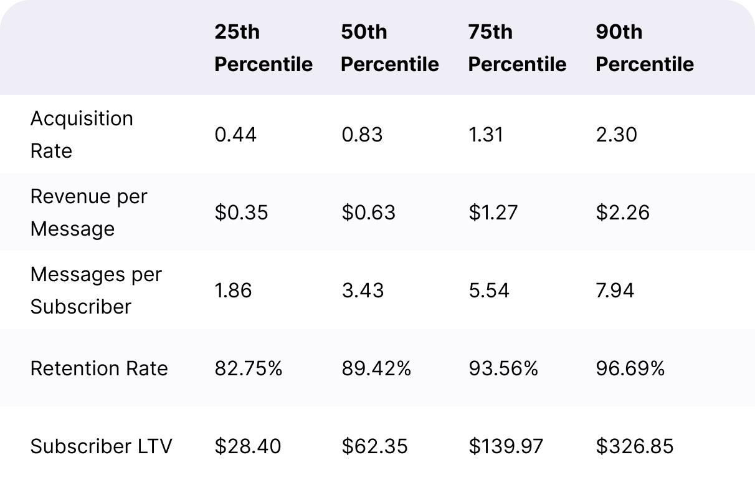Select the 0.44 acquisition rate cell

click(235, 135)
